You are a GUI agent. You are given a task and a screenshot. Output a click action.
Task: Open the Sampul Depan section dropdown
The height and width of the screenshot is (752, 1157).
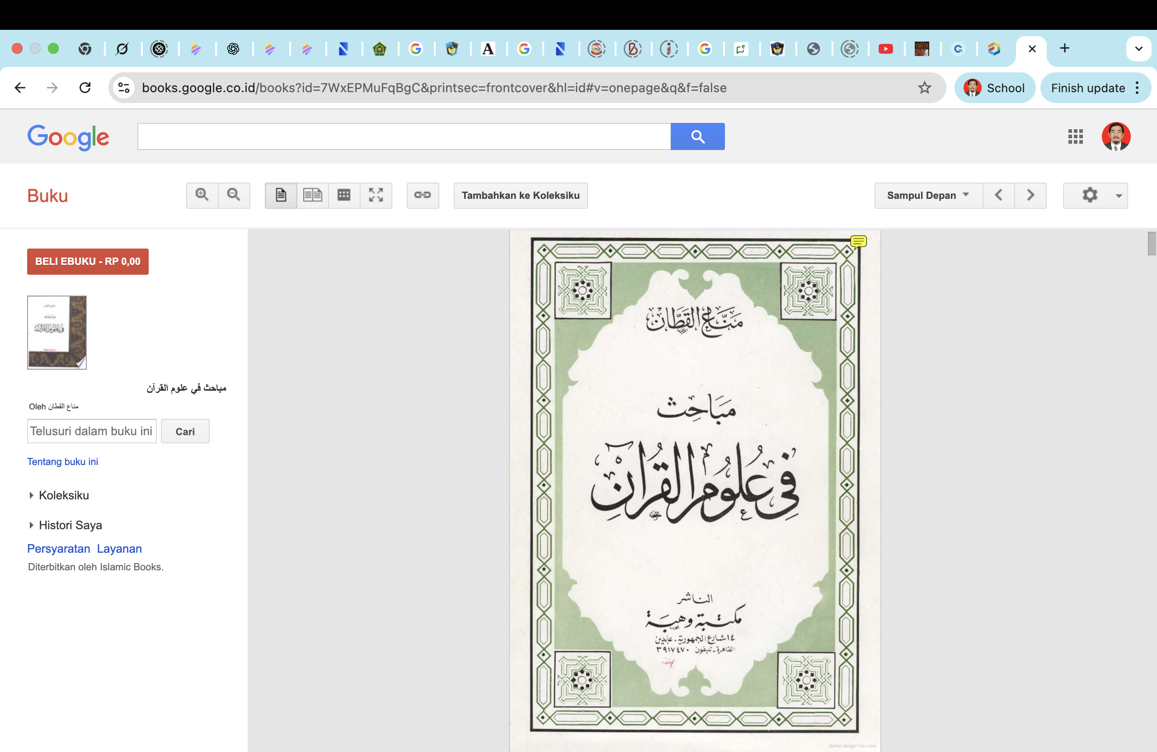[x=927, y=195]
